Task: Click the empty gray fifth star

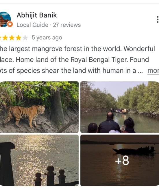Action: pos(25,38)
